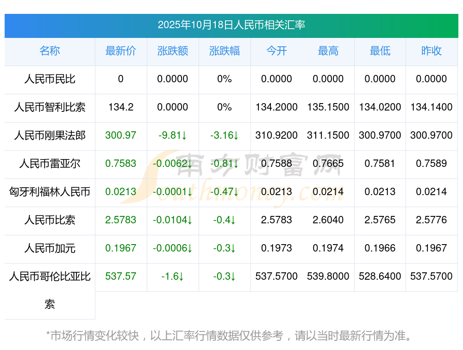Click the 昨收 column header
463x350 pixels.
pos(432,51)
